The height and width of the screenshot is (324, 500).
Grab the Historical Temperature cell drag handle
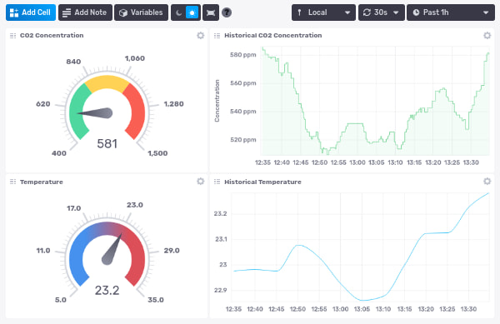pyautogui.click(x=217, y=182)
